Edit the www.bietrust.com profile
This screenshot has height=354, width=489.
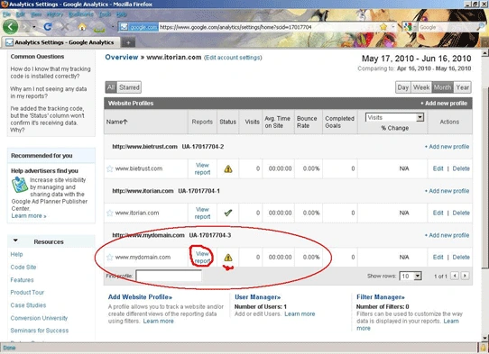click(x=438, y=168)
